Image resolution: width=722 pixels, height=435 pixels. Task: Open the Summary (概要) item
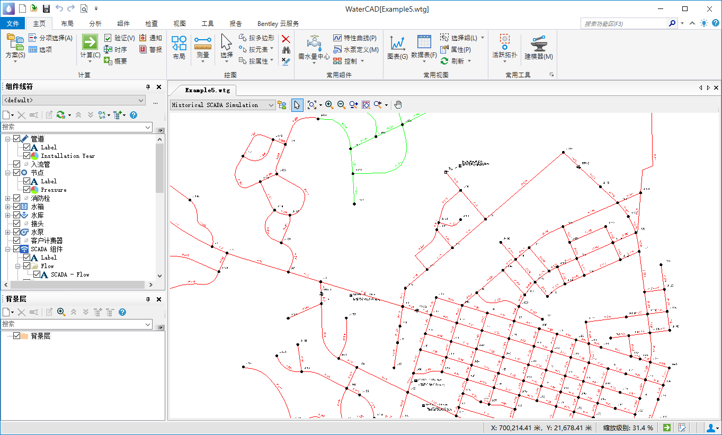point(115,61)
